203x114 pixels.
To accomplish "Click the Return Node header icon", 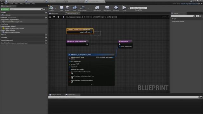I will click(120, 41).
